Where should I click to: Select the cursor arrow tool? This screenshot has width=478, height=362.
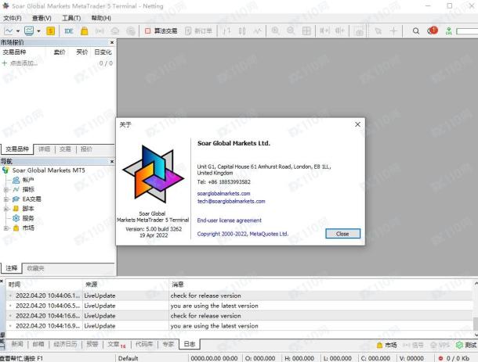click(x=378, y=31)
